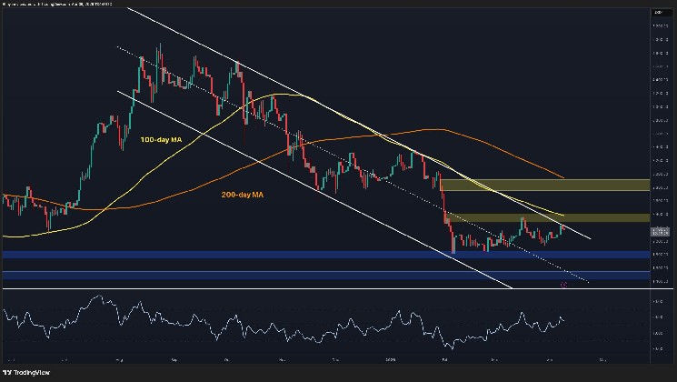Click the most recent candlestick
Screen dimensions: 677x382
point(563,228)
